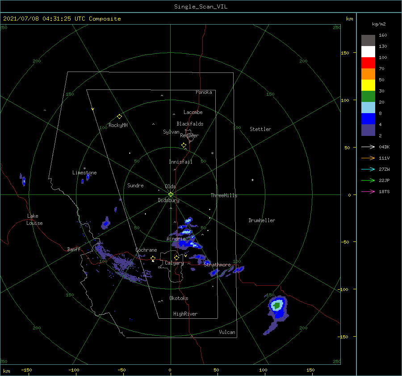The image size is (402, 376).
Task: Pick the light blue 8-20 legend color
Action: (368, 108)
